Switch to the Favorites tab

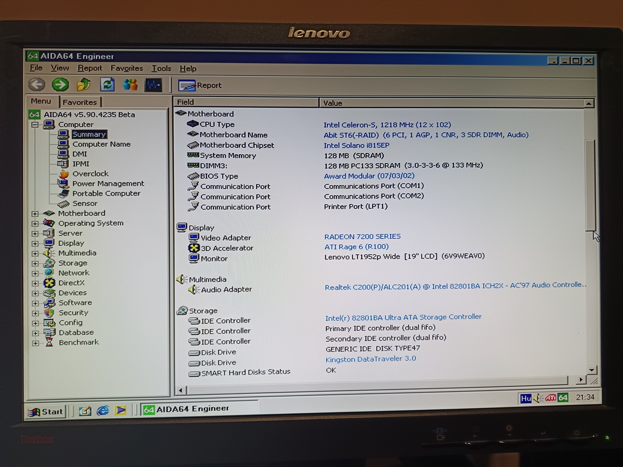click(x=80, y=102)
